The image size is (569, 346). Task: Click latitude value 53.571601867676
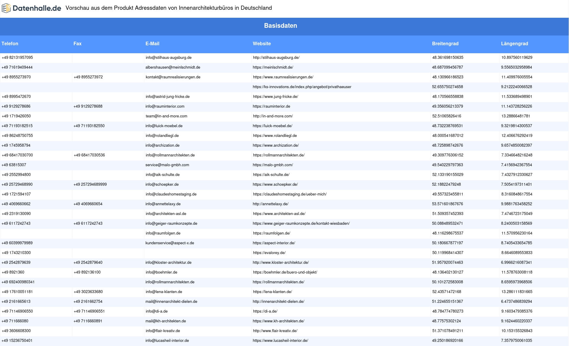tap(447, 204)
